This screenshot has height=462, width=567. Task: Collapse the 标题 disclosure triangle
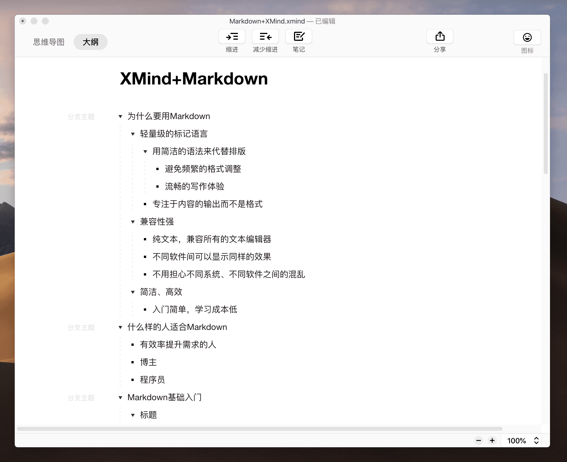[x=133, y=415]
